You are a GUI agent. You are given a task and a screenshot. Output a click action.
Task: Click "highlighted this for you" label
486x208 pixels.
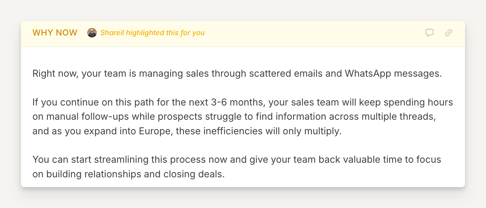click(x=165, y=33)
